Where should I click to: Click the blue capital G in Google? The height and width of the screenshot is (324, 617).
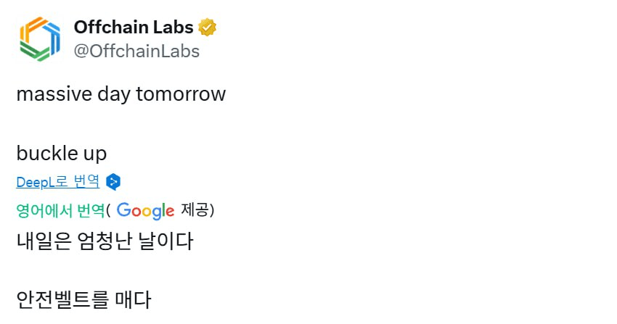[x=124, y=209]
